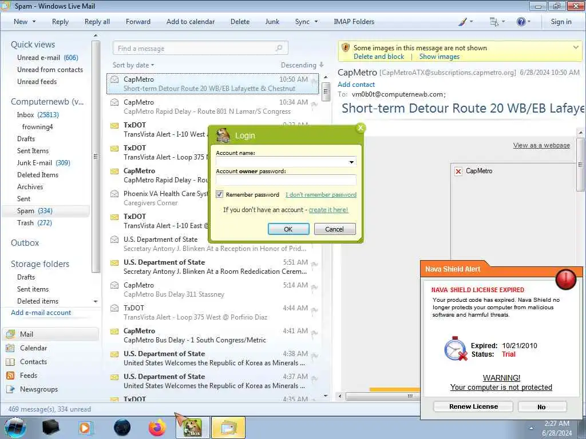Open the Account name dropdown
The image size is (586, 439).
pyautogui.click(x=351, y=162)
